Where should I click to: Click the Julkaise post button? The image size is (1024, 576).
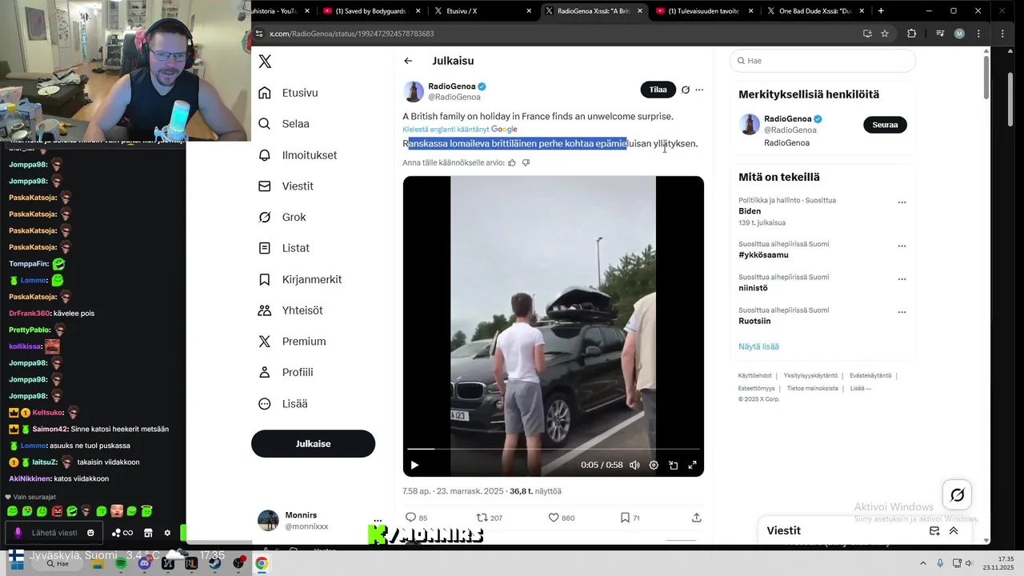click(313, 444)
